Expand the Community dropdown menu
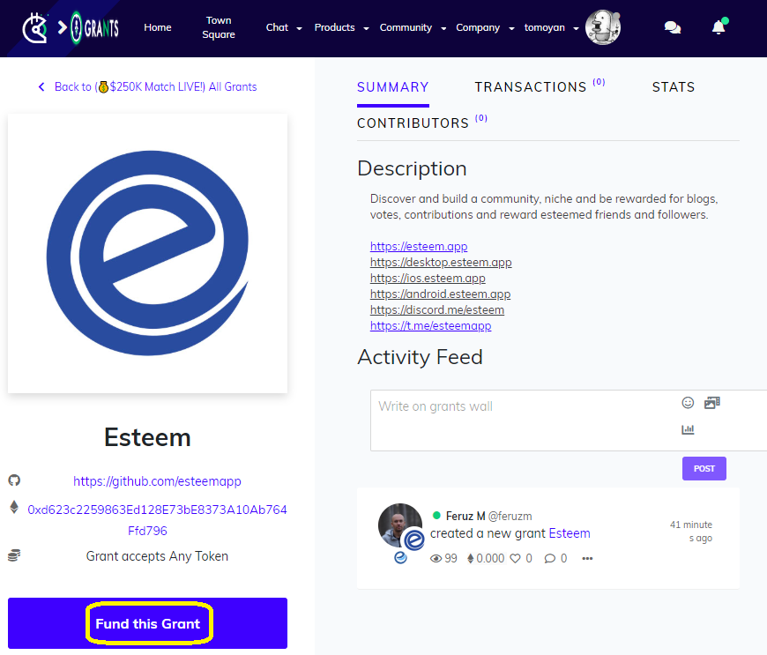 pos(413,27)
